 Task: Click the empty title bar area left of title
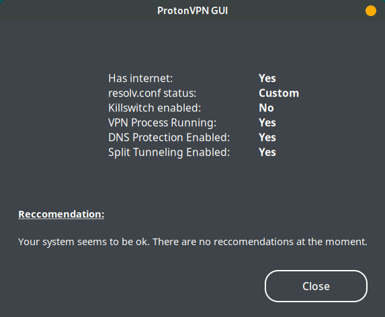(79, 11)
